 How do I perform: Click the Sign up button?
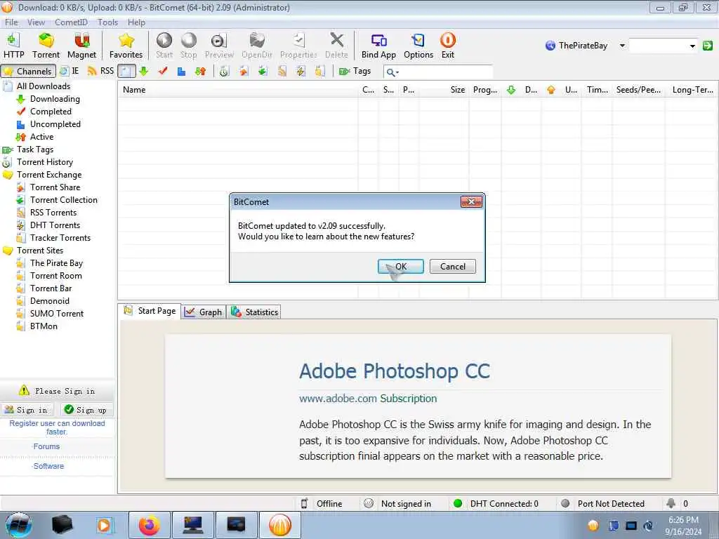tap(86, 410)
